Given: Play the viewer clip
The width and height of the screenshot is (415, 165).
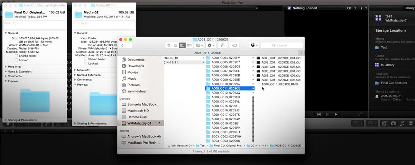Looking at the screenshot, I should tap(327, 114).
